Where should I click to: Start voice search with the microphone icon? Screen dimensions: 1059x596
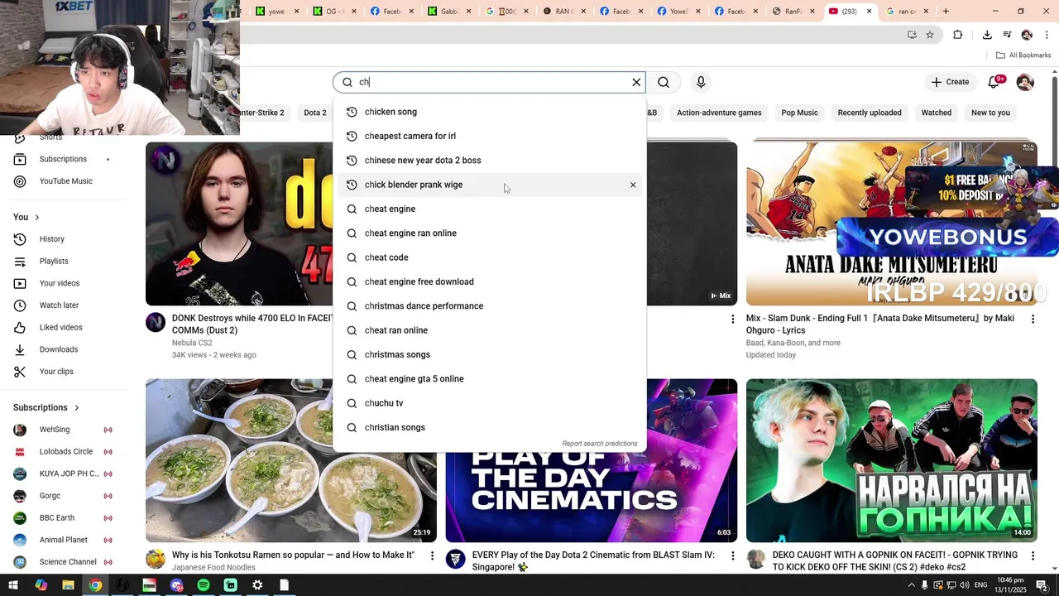(x=701, y=82)
